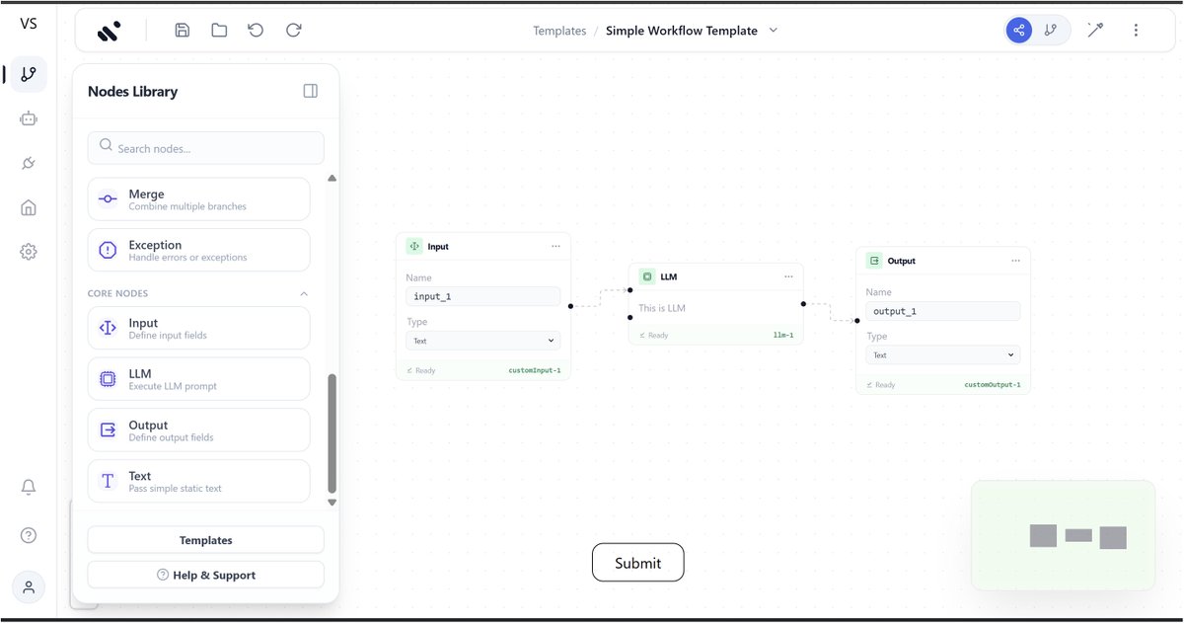Screen dimensions: 1184x623
Task: Collapse the CORE NODES section
Action: tap(304, 293)
